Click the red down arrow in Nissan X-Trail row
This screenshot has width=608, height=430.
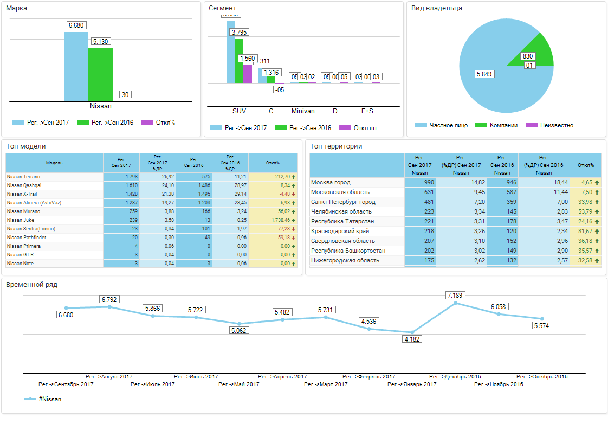(x=294, y=195)
